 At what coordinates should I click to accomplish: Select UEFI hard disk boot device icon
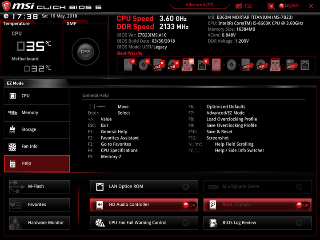click(x=129, y=64)
